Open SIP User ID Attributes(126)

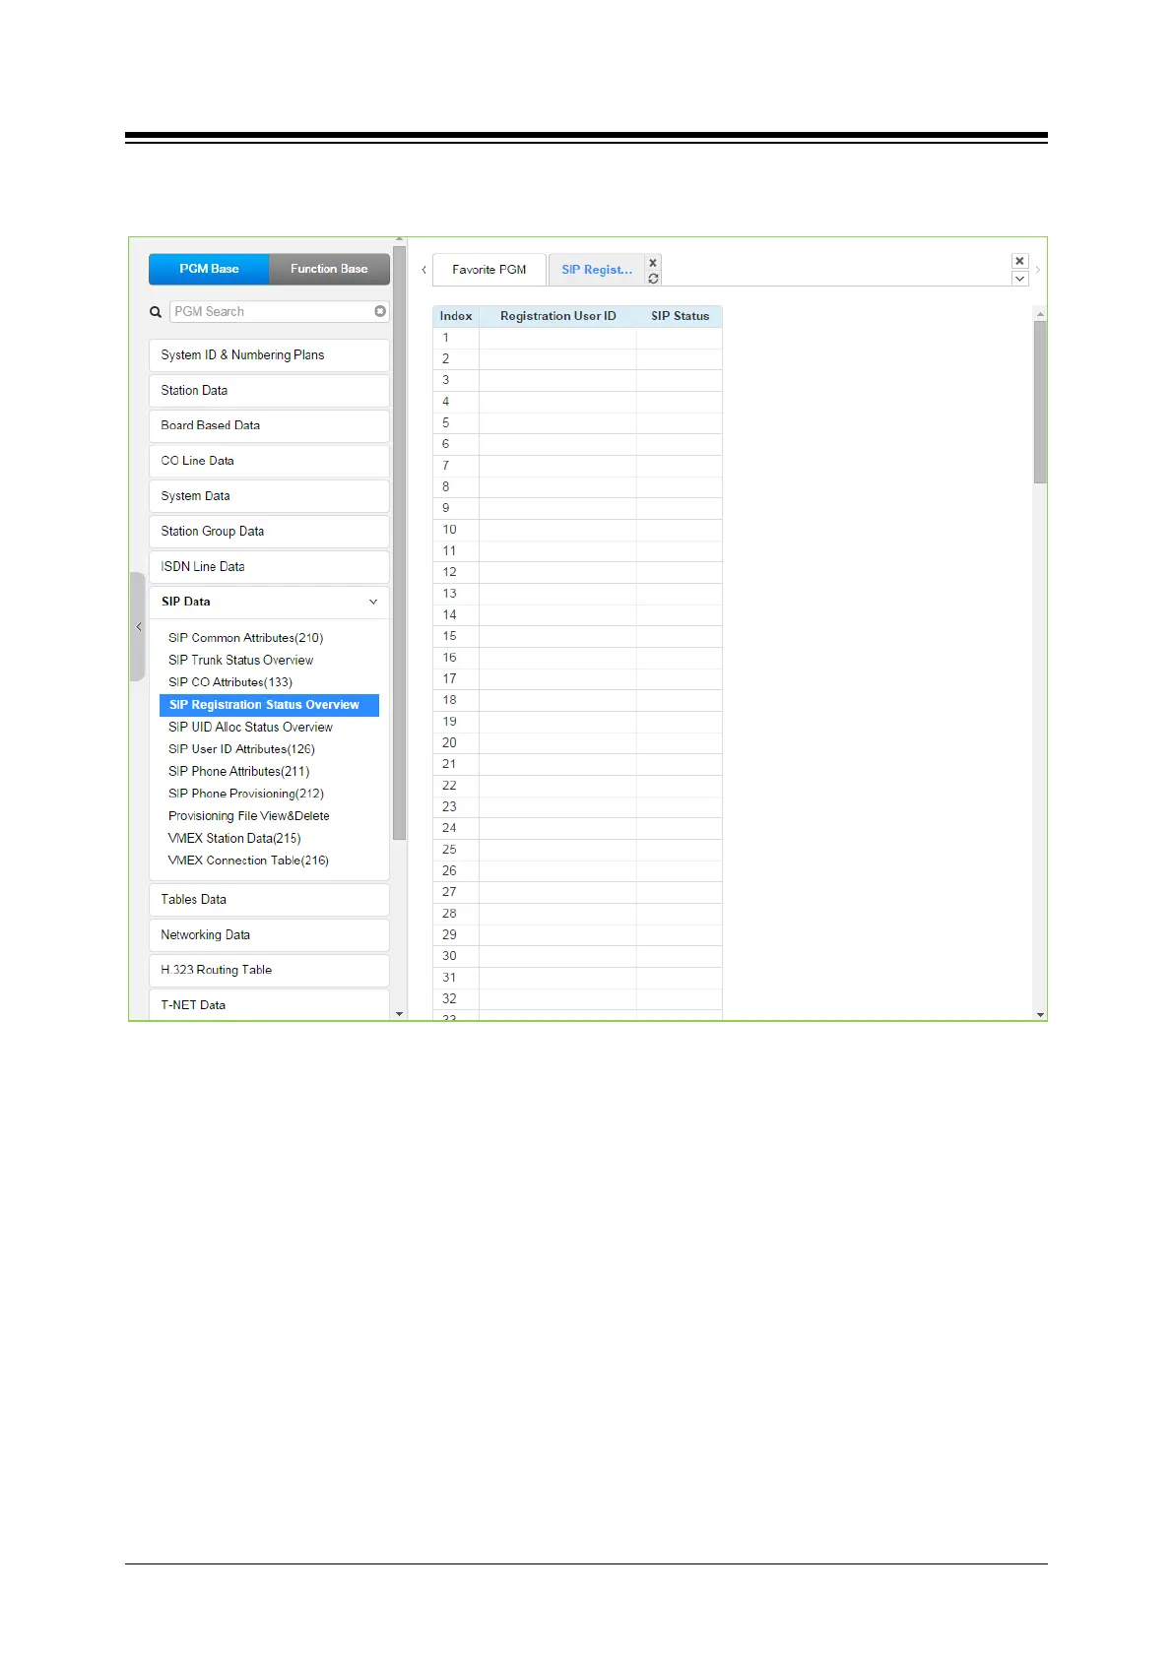(x=241, y=749)
